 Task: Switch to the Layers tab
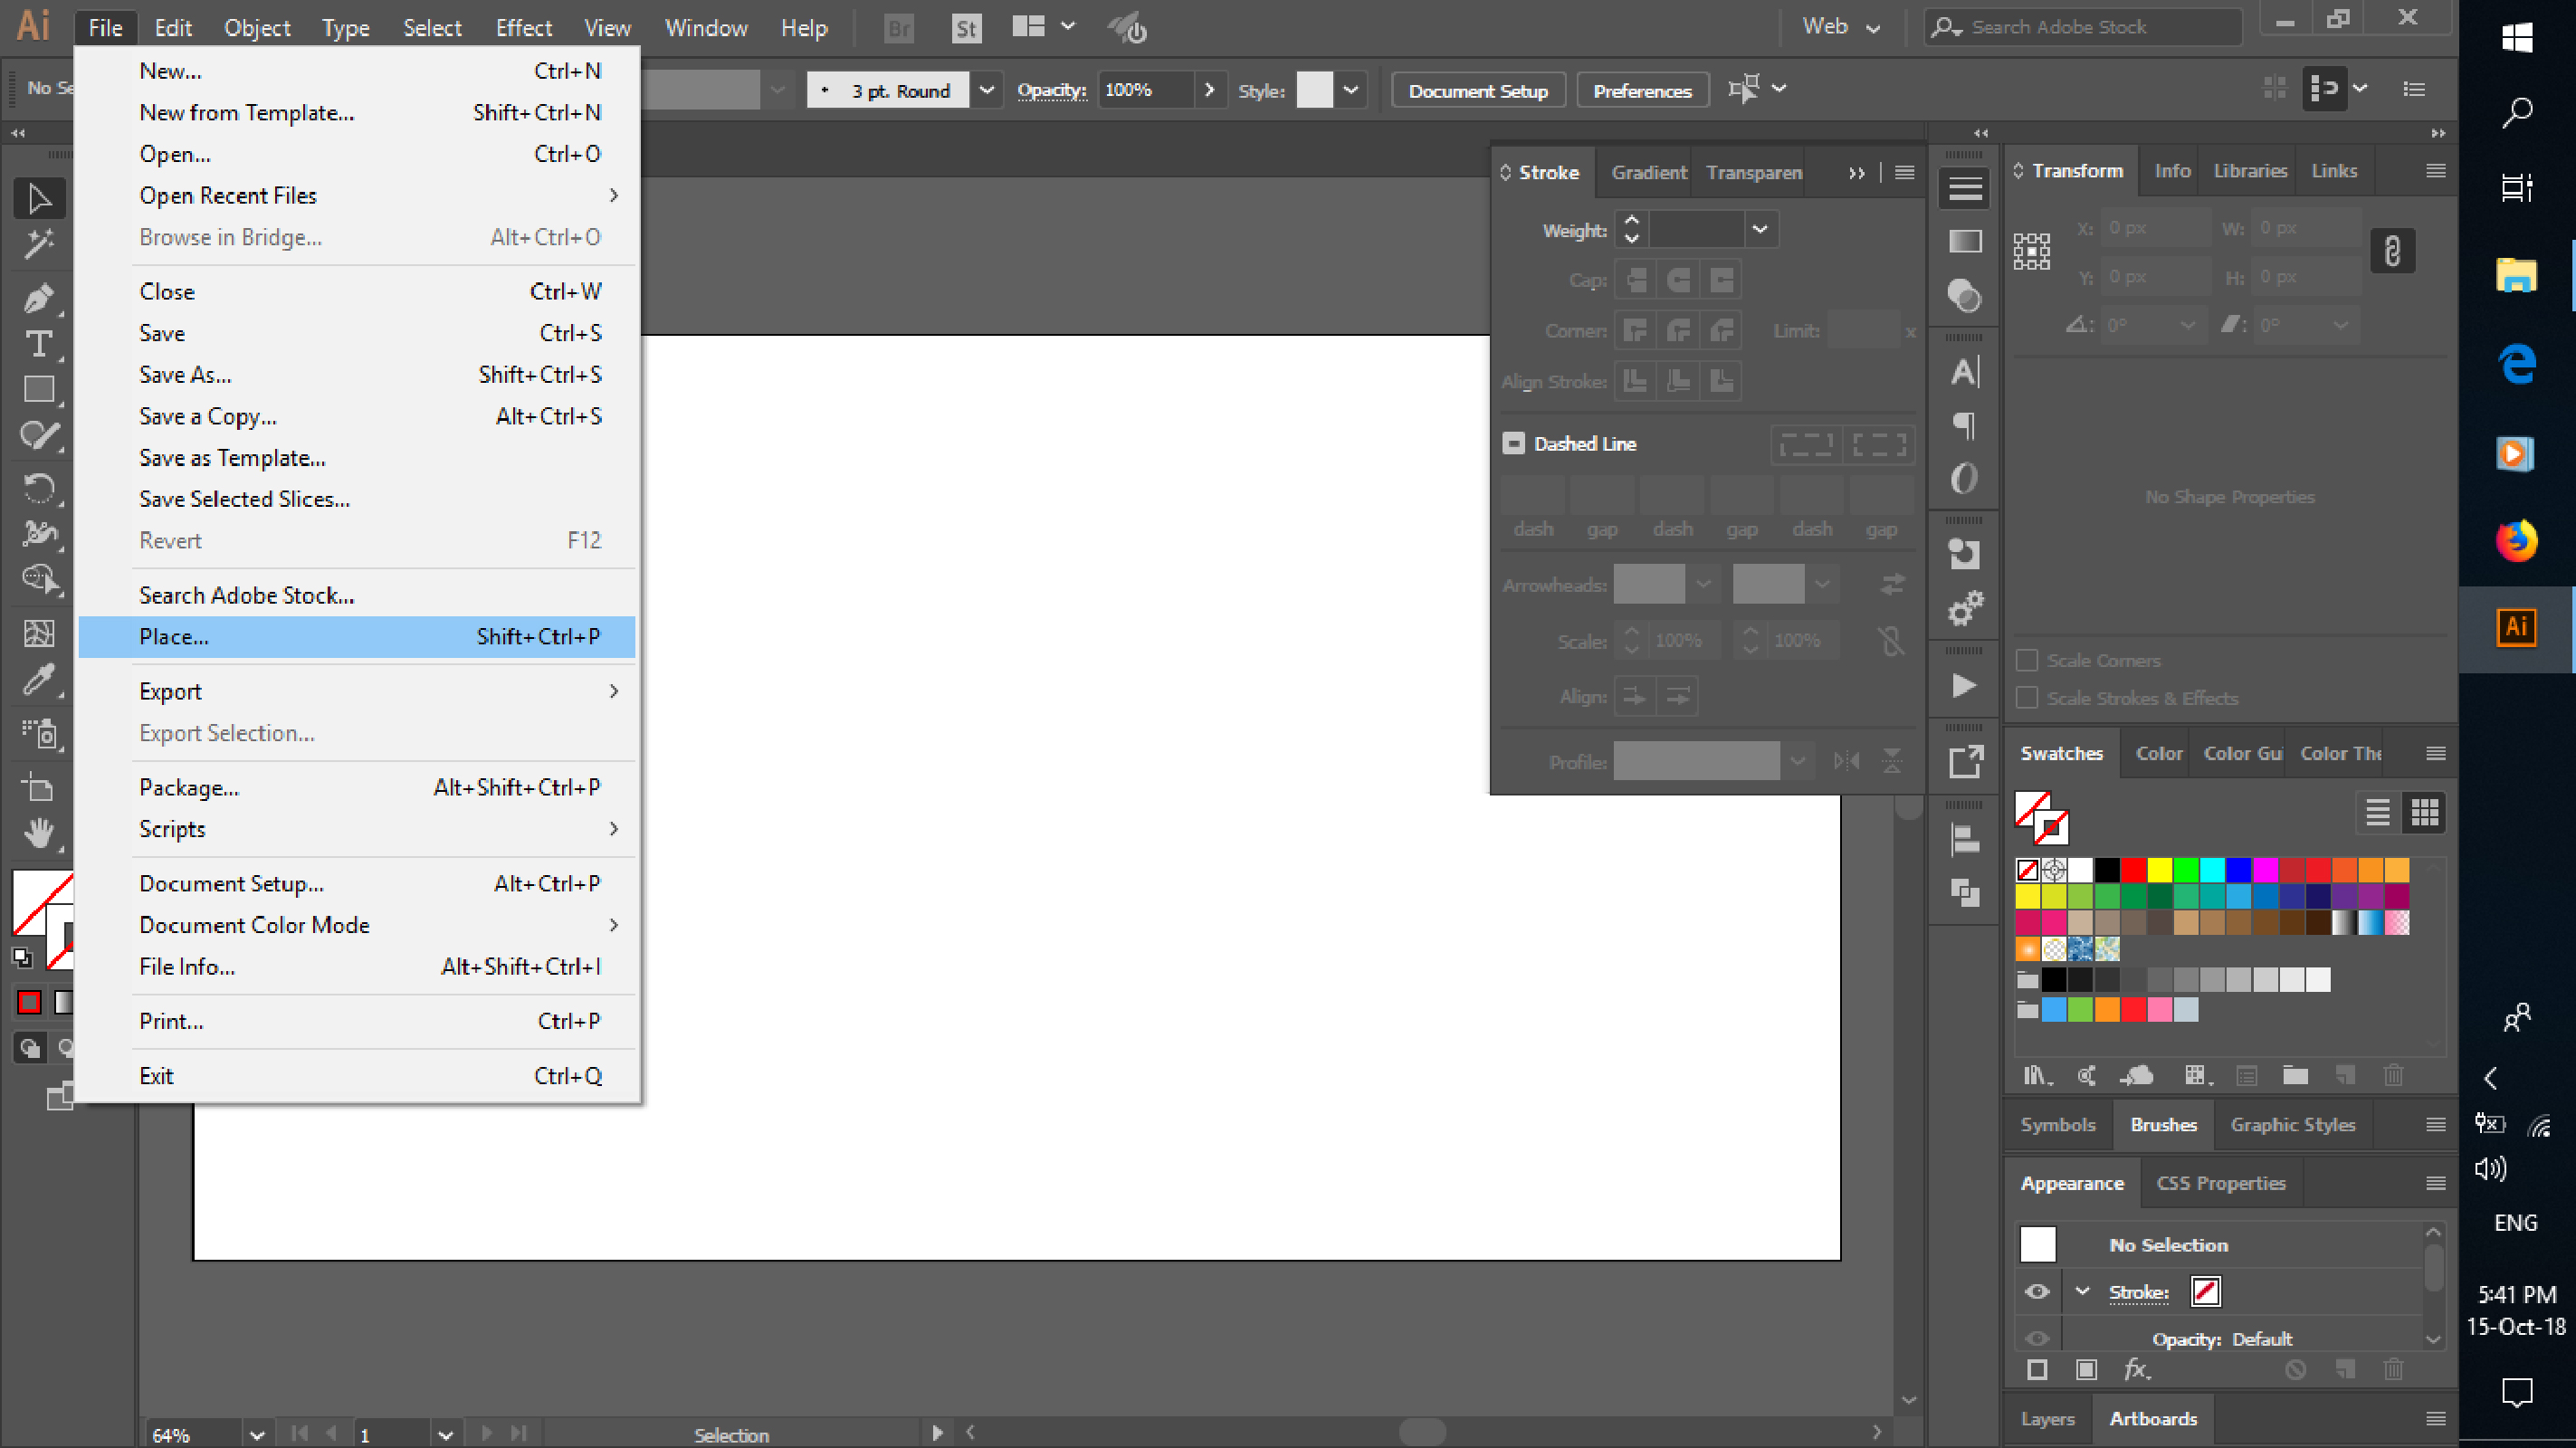pos(2047,1419)
